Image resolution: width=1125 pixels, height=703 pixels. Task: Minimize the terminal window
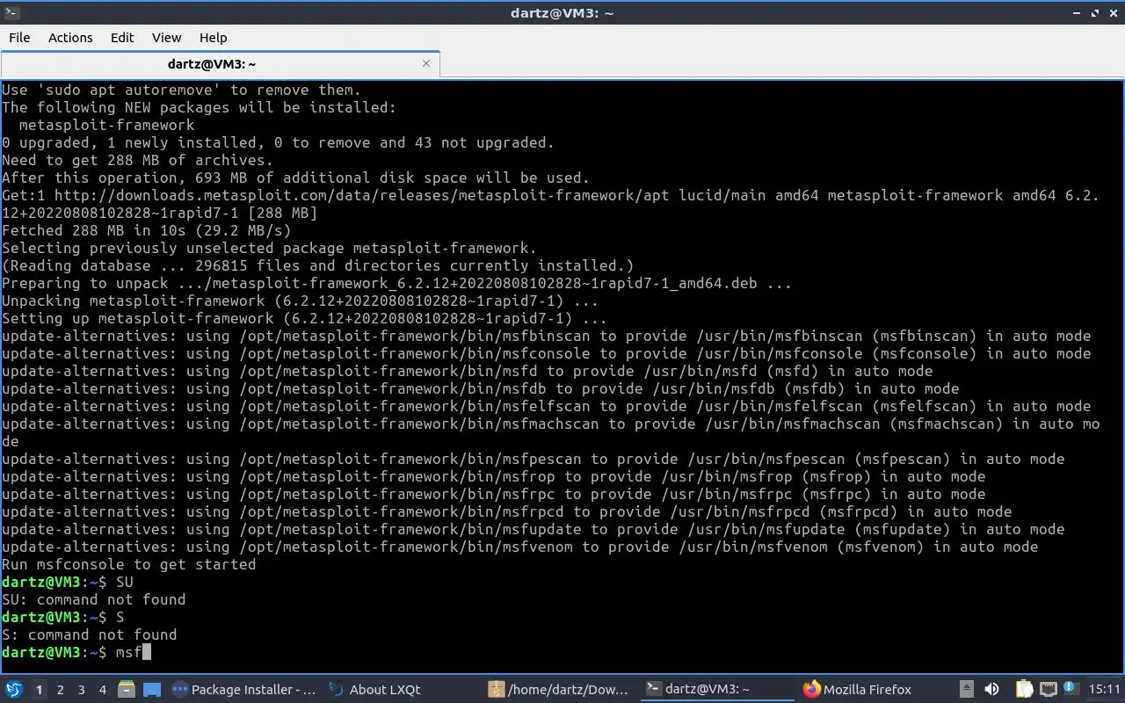(x=1078, y=12)
